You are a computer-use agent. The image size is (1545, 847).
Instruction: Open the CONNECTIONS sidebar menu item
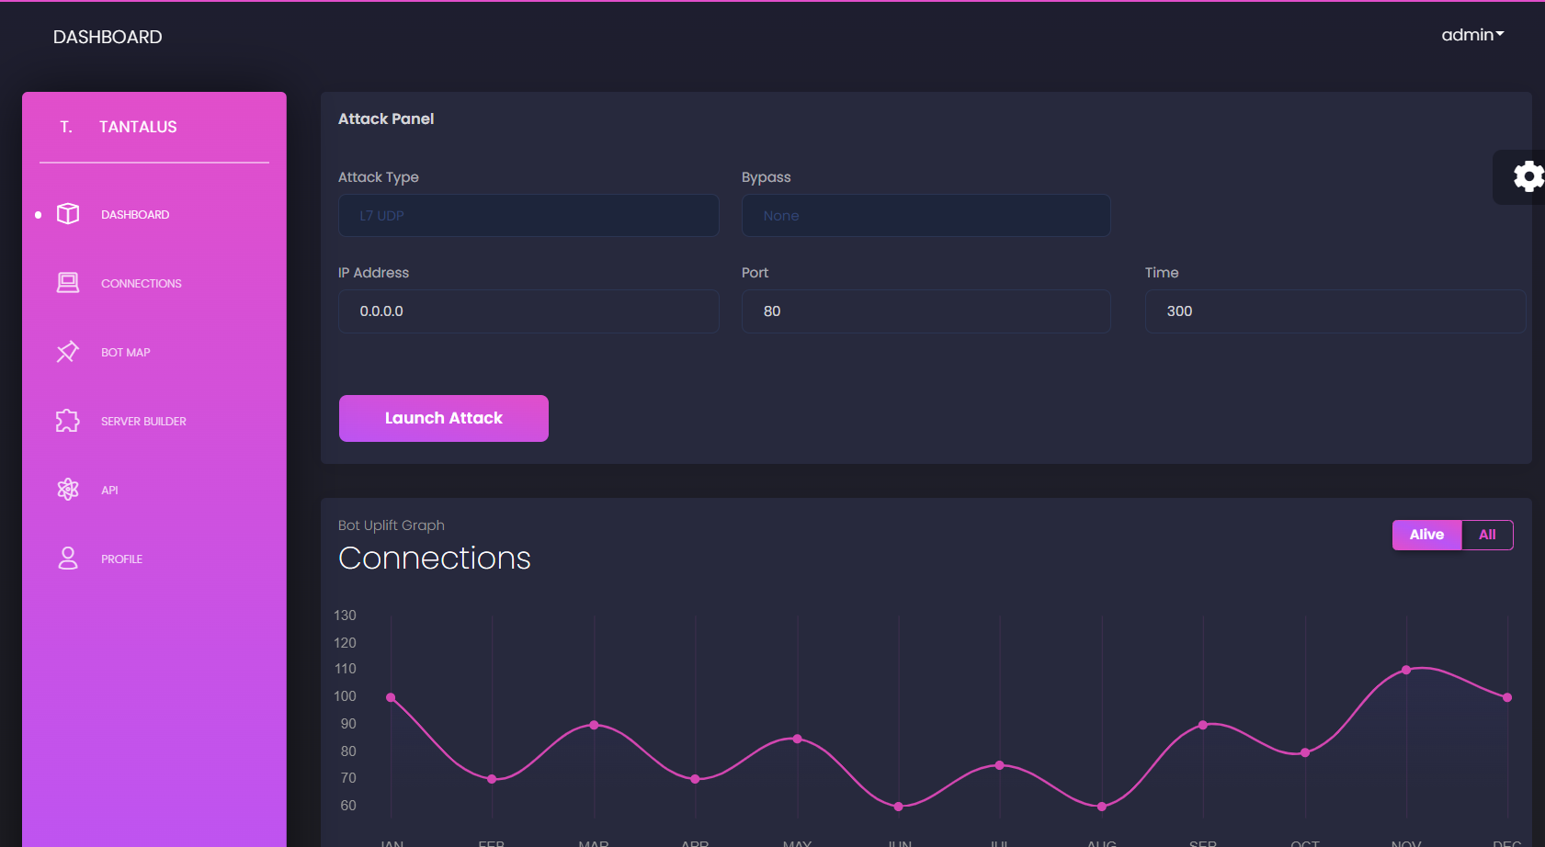click(141, 282)
